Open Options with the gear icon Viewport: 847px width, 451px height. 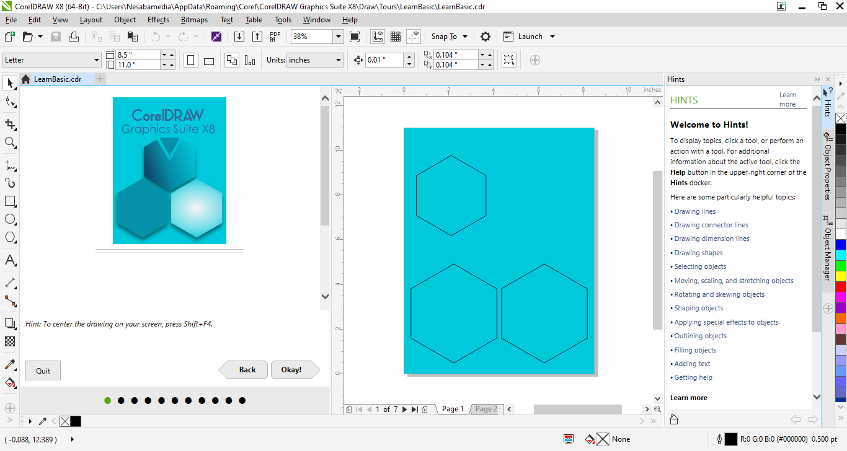tap(486, 37)
